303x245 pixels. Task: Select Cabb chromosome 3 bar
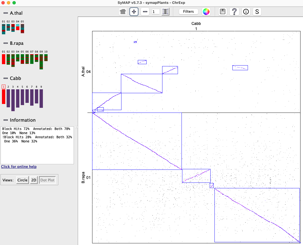coord(13,100)
